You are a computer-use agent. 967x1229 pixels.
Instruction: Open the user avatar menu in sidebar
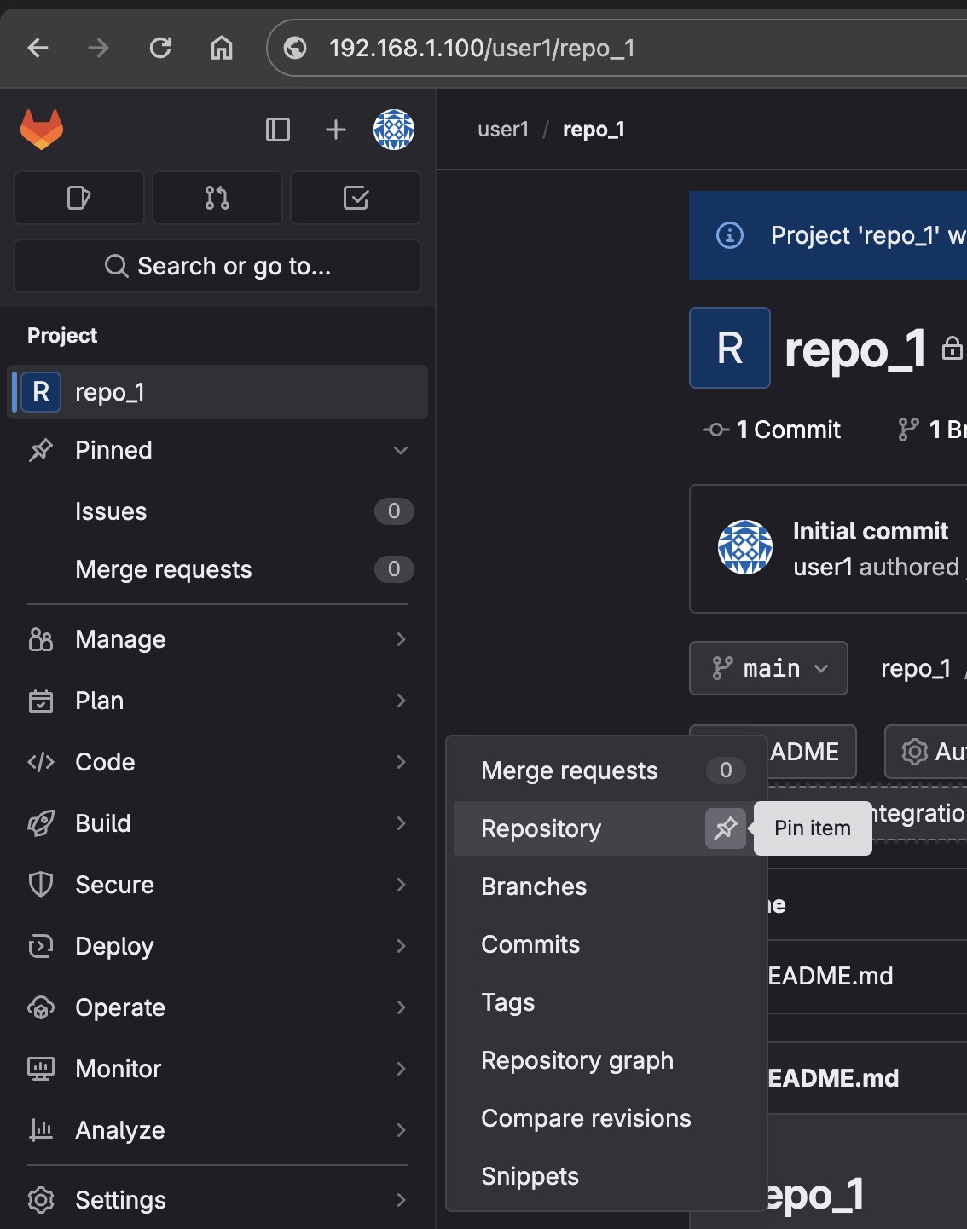click(x=394, y=130)
